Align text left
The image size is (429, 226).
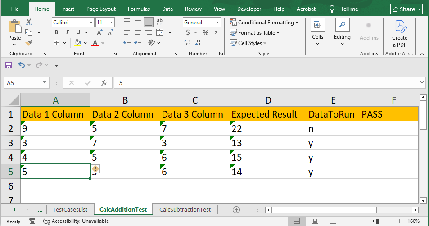(x=126, y=32)
